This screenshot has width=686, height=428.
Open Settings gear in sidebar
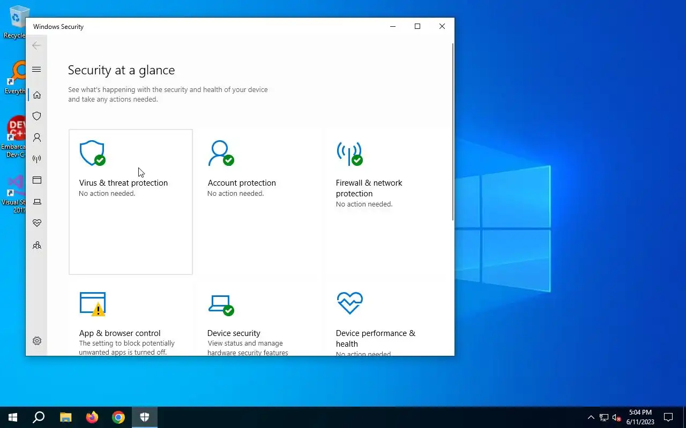36,341
